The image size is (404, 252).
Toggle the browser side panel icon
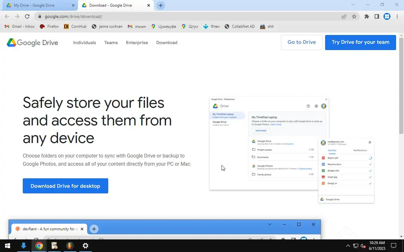pos(377,16)
